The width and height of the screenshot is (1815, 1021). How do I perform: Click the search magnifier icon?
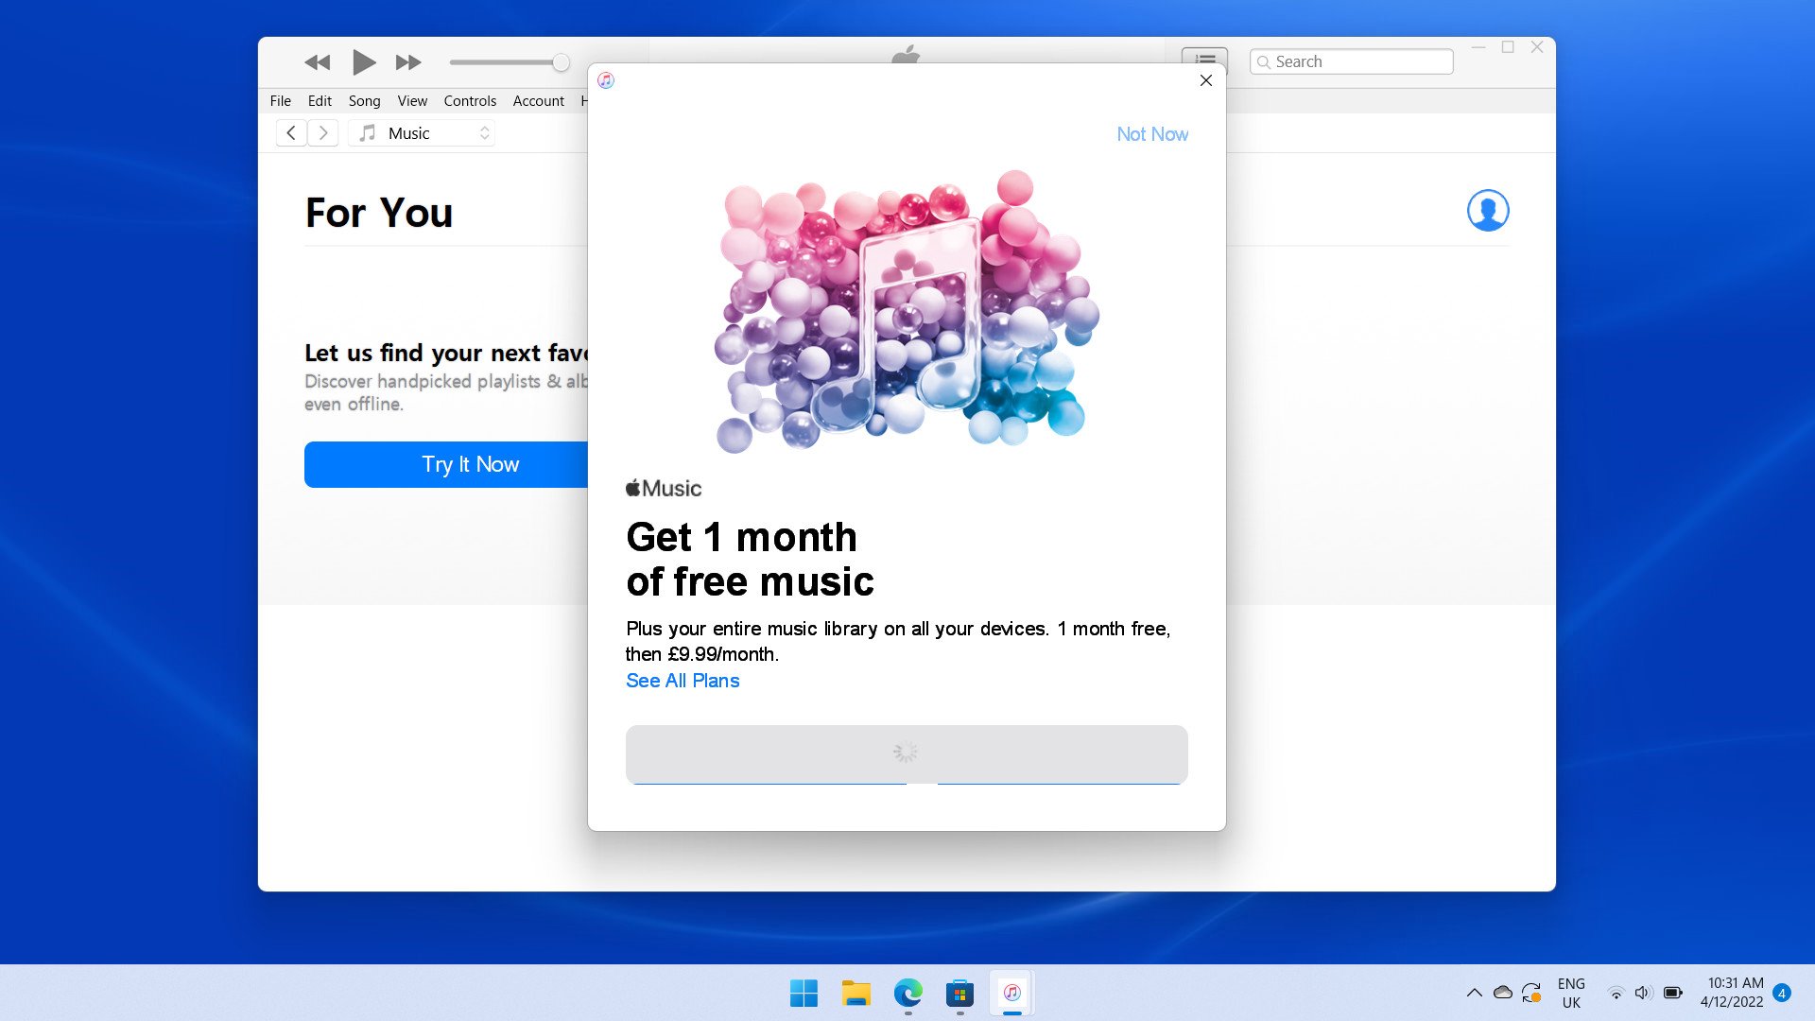point(1264,62)
